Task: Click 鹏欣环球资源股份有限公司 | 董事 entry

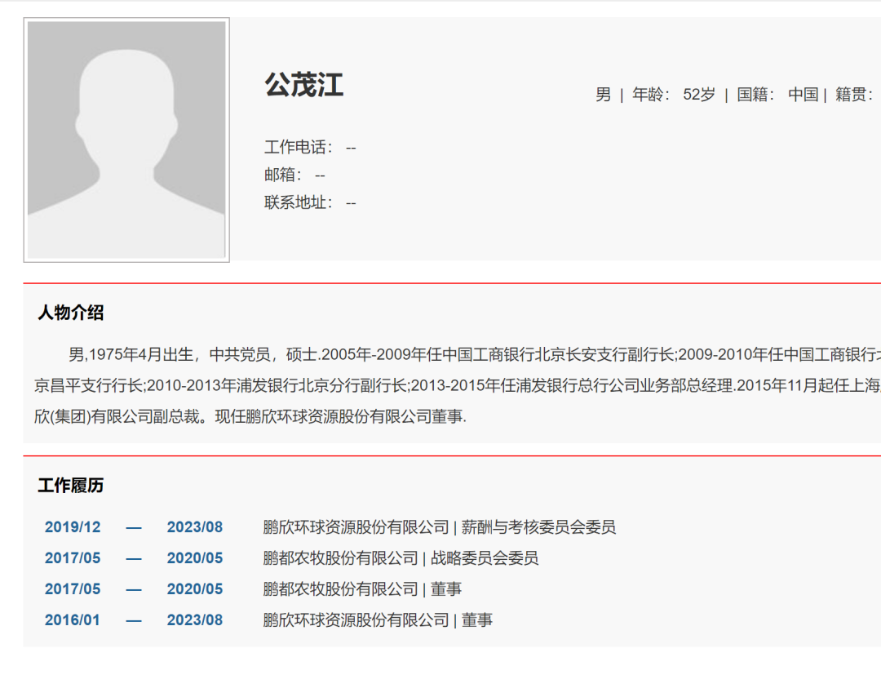Action: [x=378, y=620]
